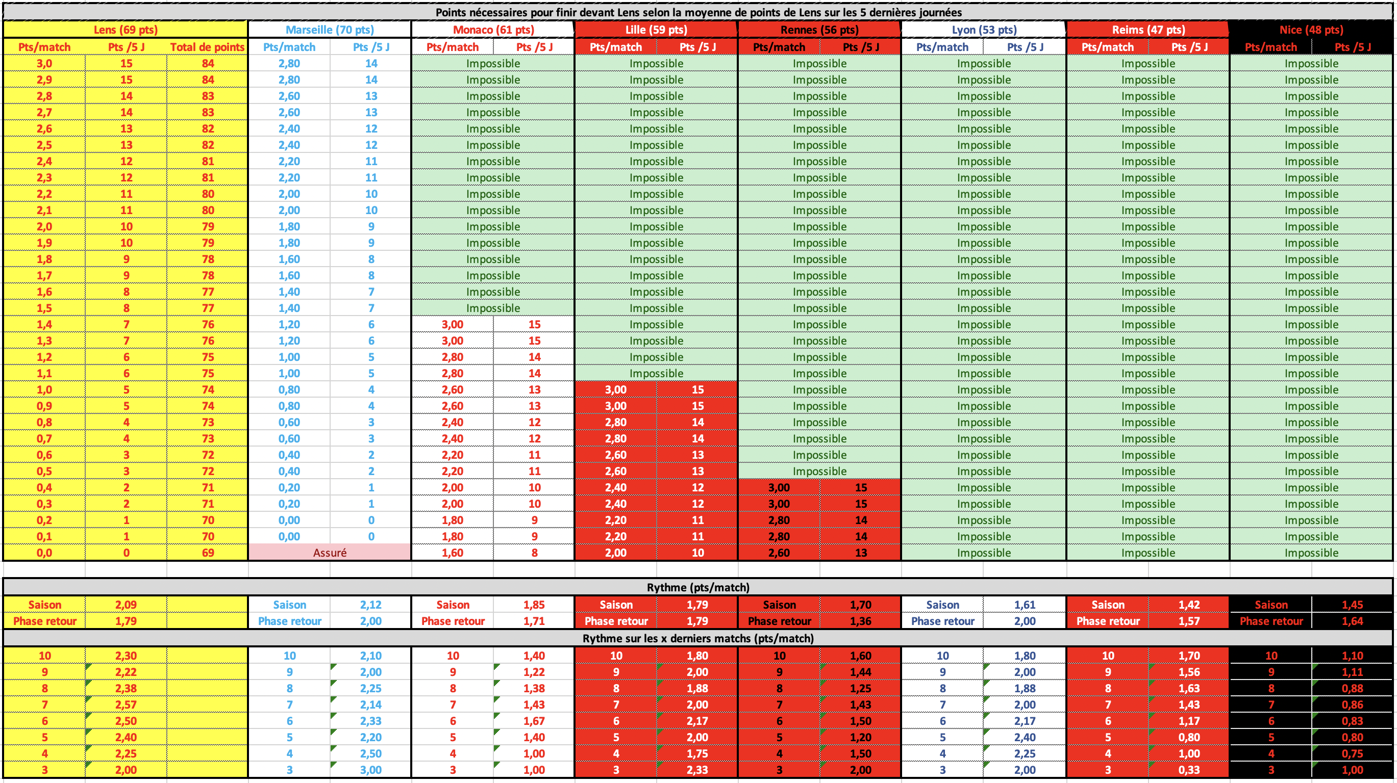1397x783 pixels.
Task: Select Reims Saison value "1,42"
Action: pyautogui.click(x=1189, y=605)
